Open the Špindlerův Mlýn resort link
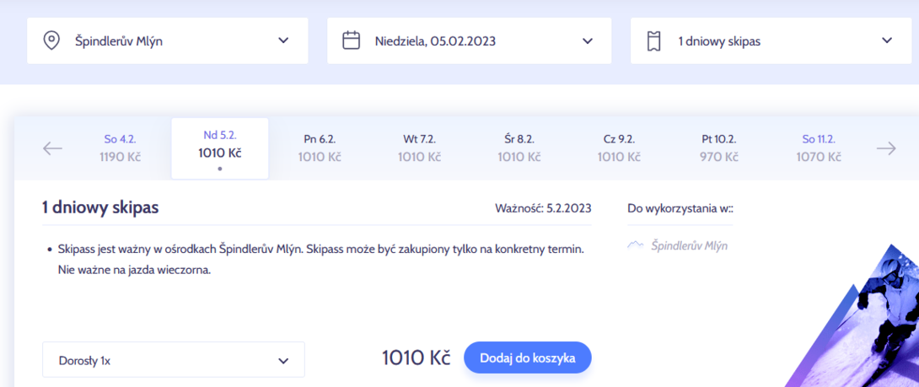Viewport: 919px width, 387px height. 690,245
